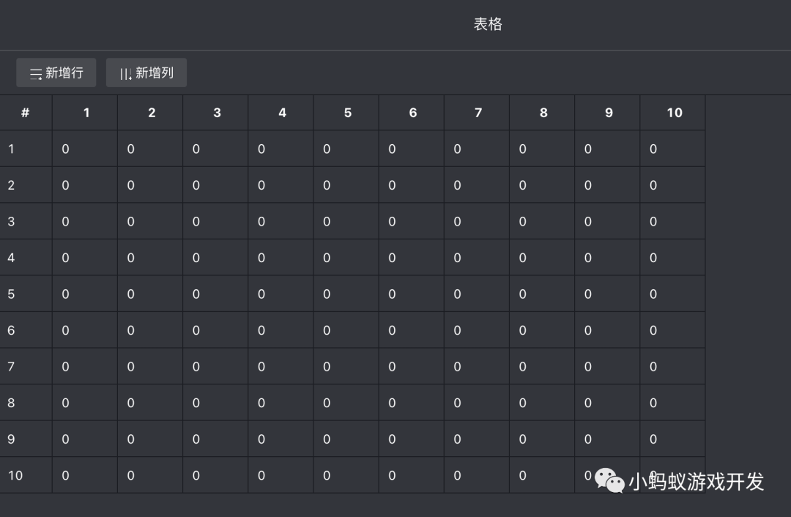
Task: Click the 表格 title text
Action: coord(488,23)
